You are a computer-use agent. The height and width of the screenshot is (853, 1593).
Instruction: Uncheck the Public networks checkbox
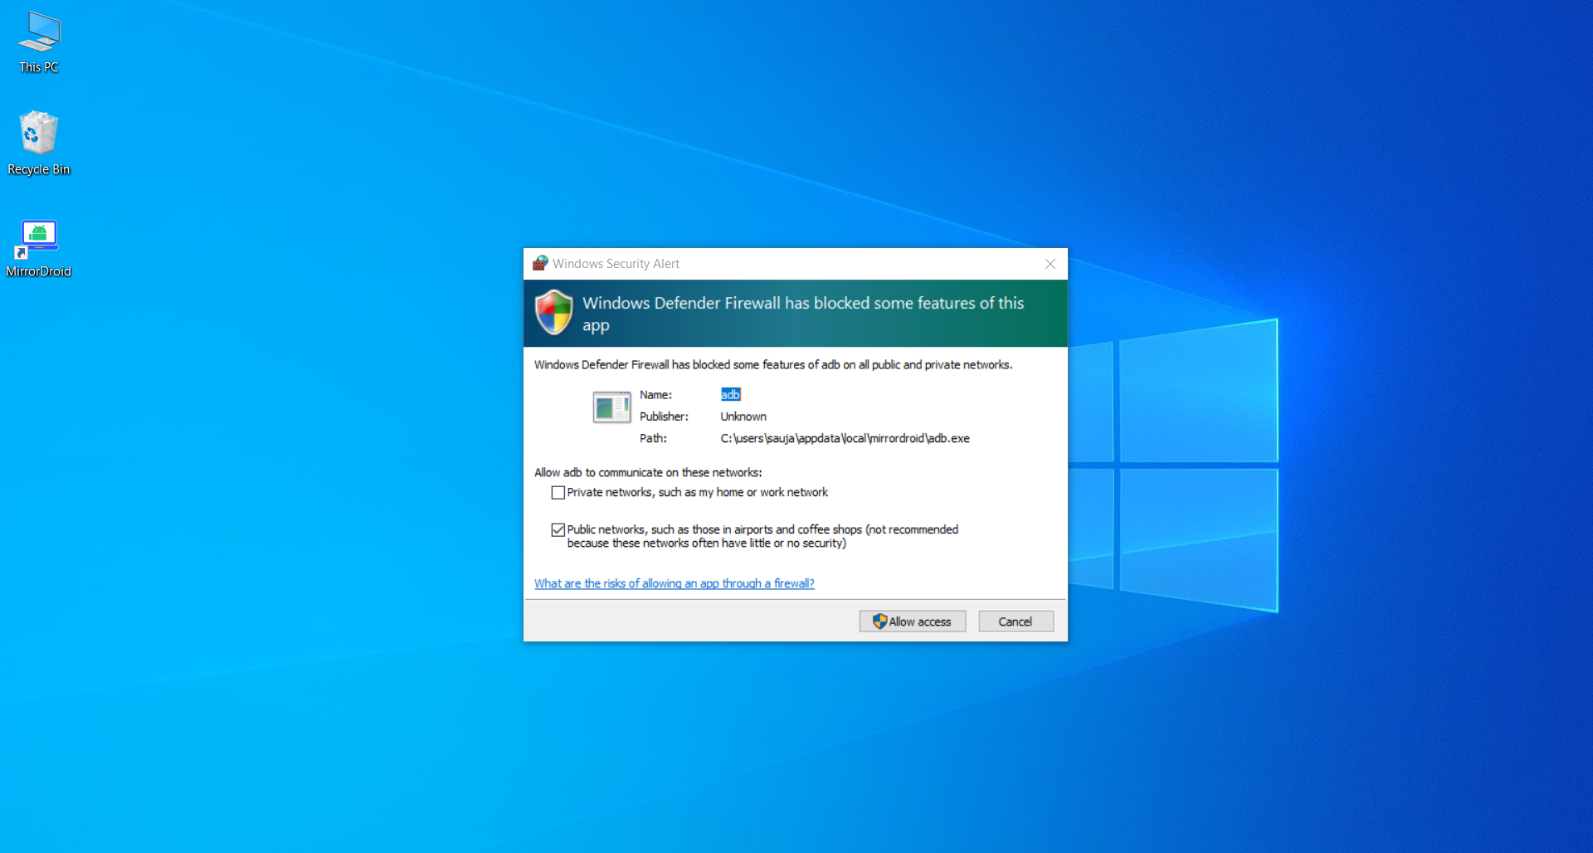[x=558, y=529]
